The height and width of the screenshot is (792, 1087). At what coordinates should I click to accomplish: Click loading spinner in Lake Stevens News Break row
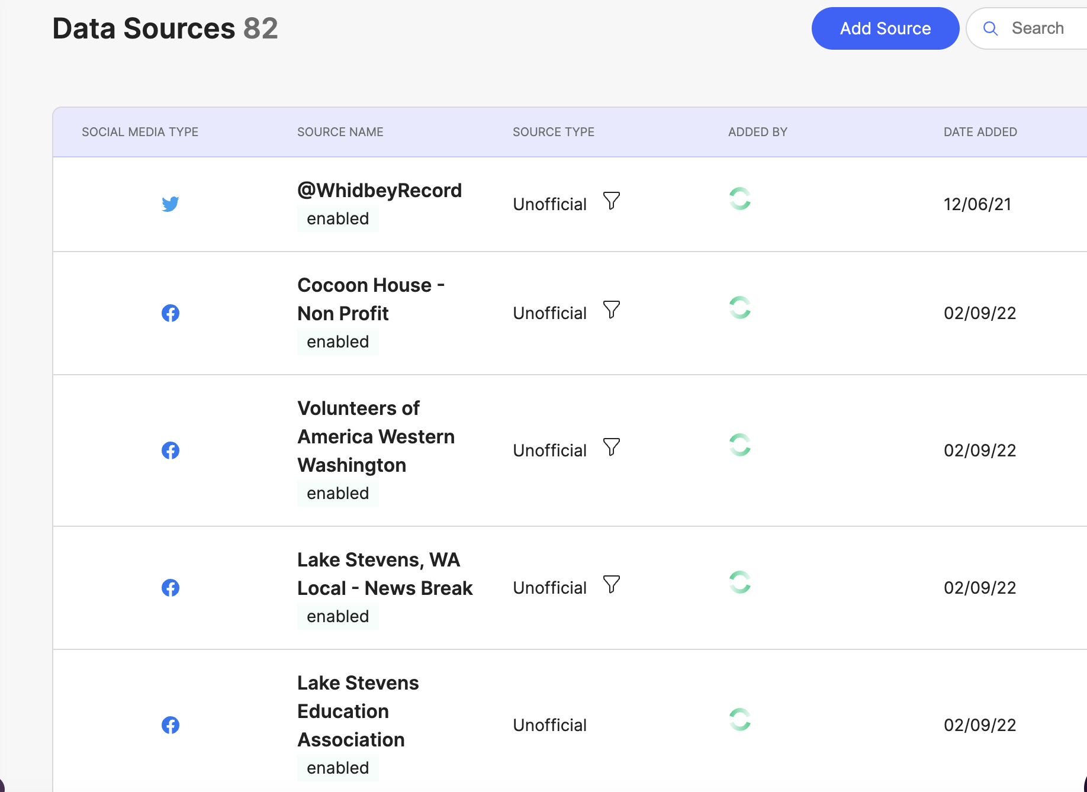(x=740, y=582)
